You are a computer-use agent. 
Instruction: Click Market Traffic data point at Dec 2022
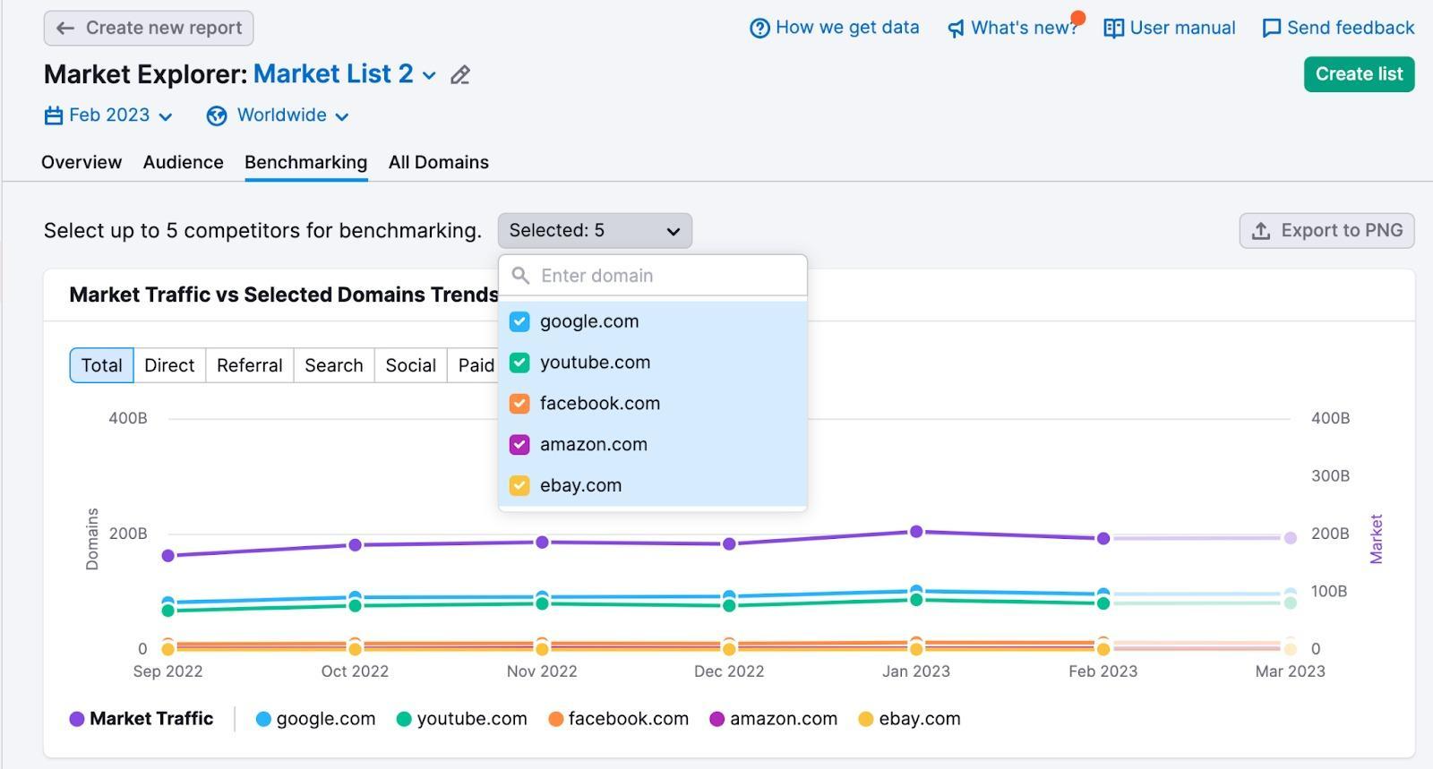click(x=729, y=544)
